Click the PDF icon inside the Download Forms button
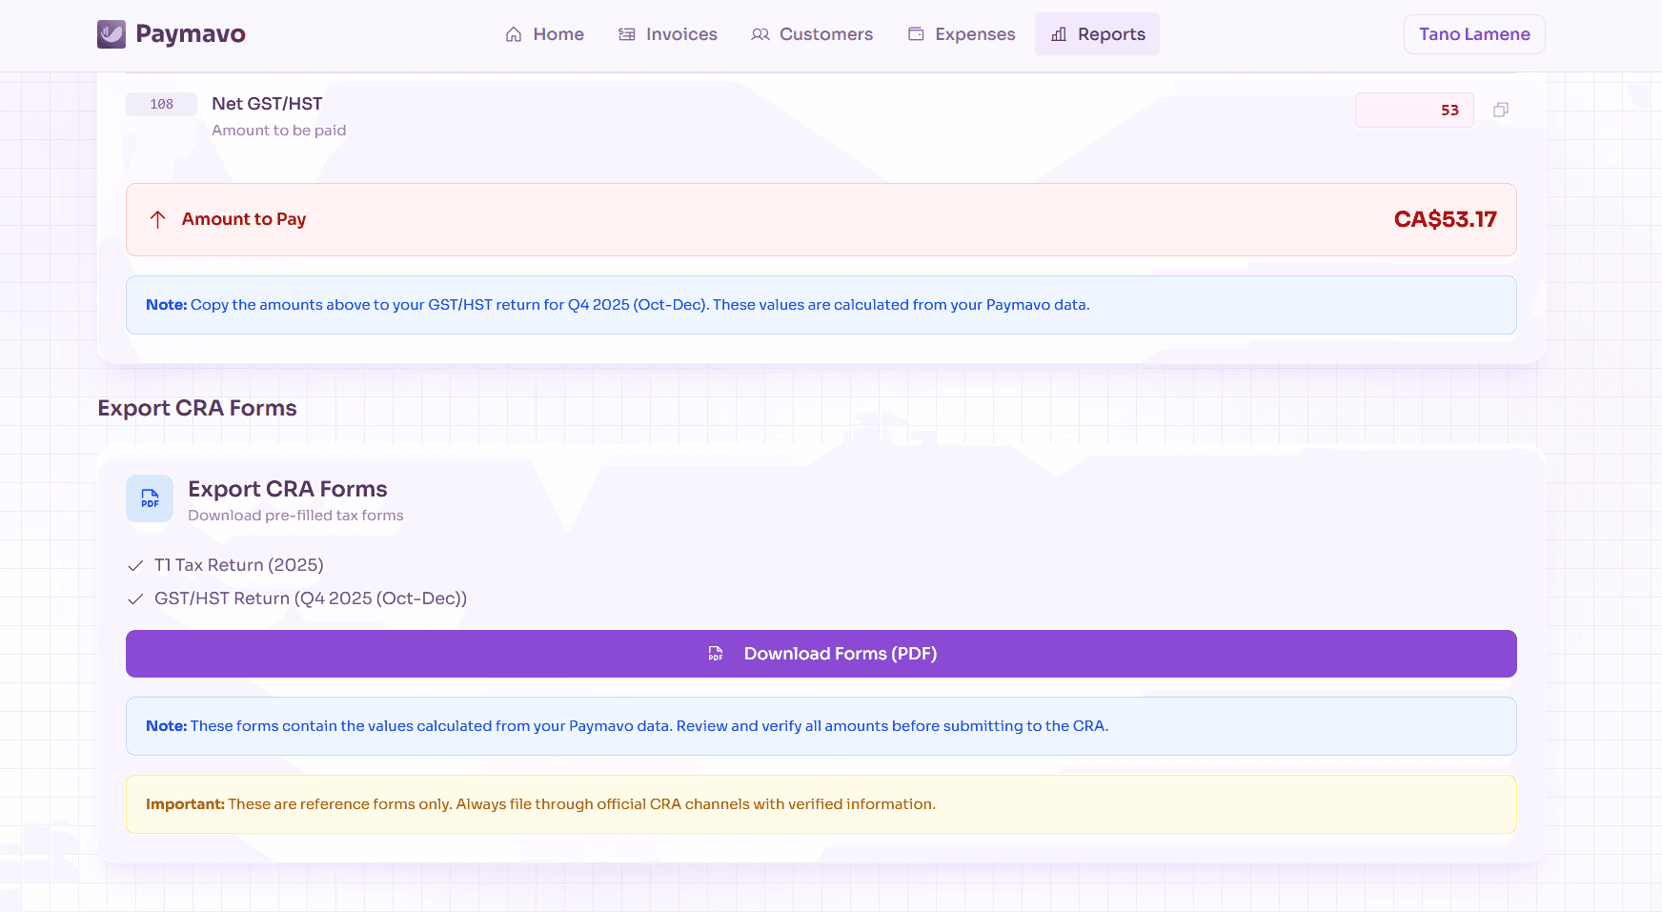Image resolution: width=1662 pixels, height=912 pixels. click(x=715, y=654)
